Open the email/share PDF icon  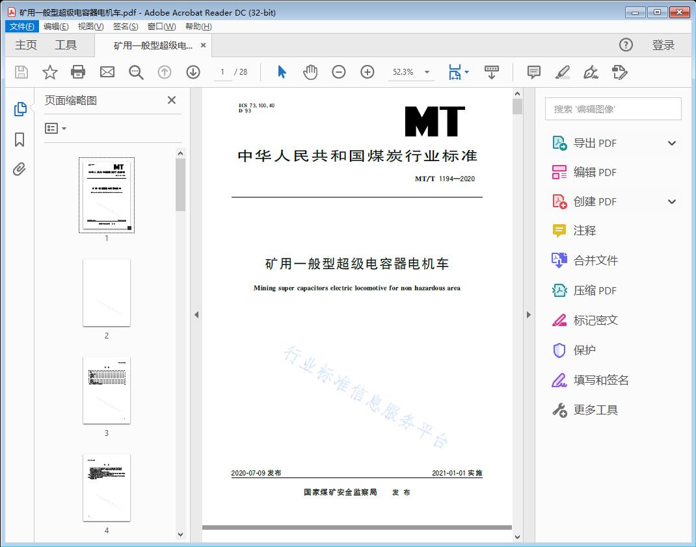pyautogui.click(x=107, y=72)
